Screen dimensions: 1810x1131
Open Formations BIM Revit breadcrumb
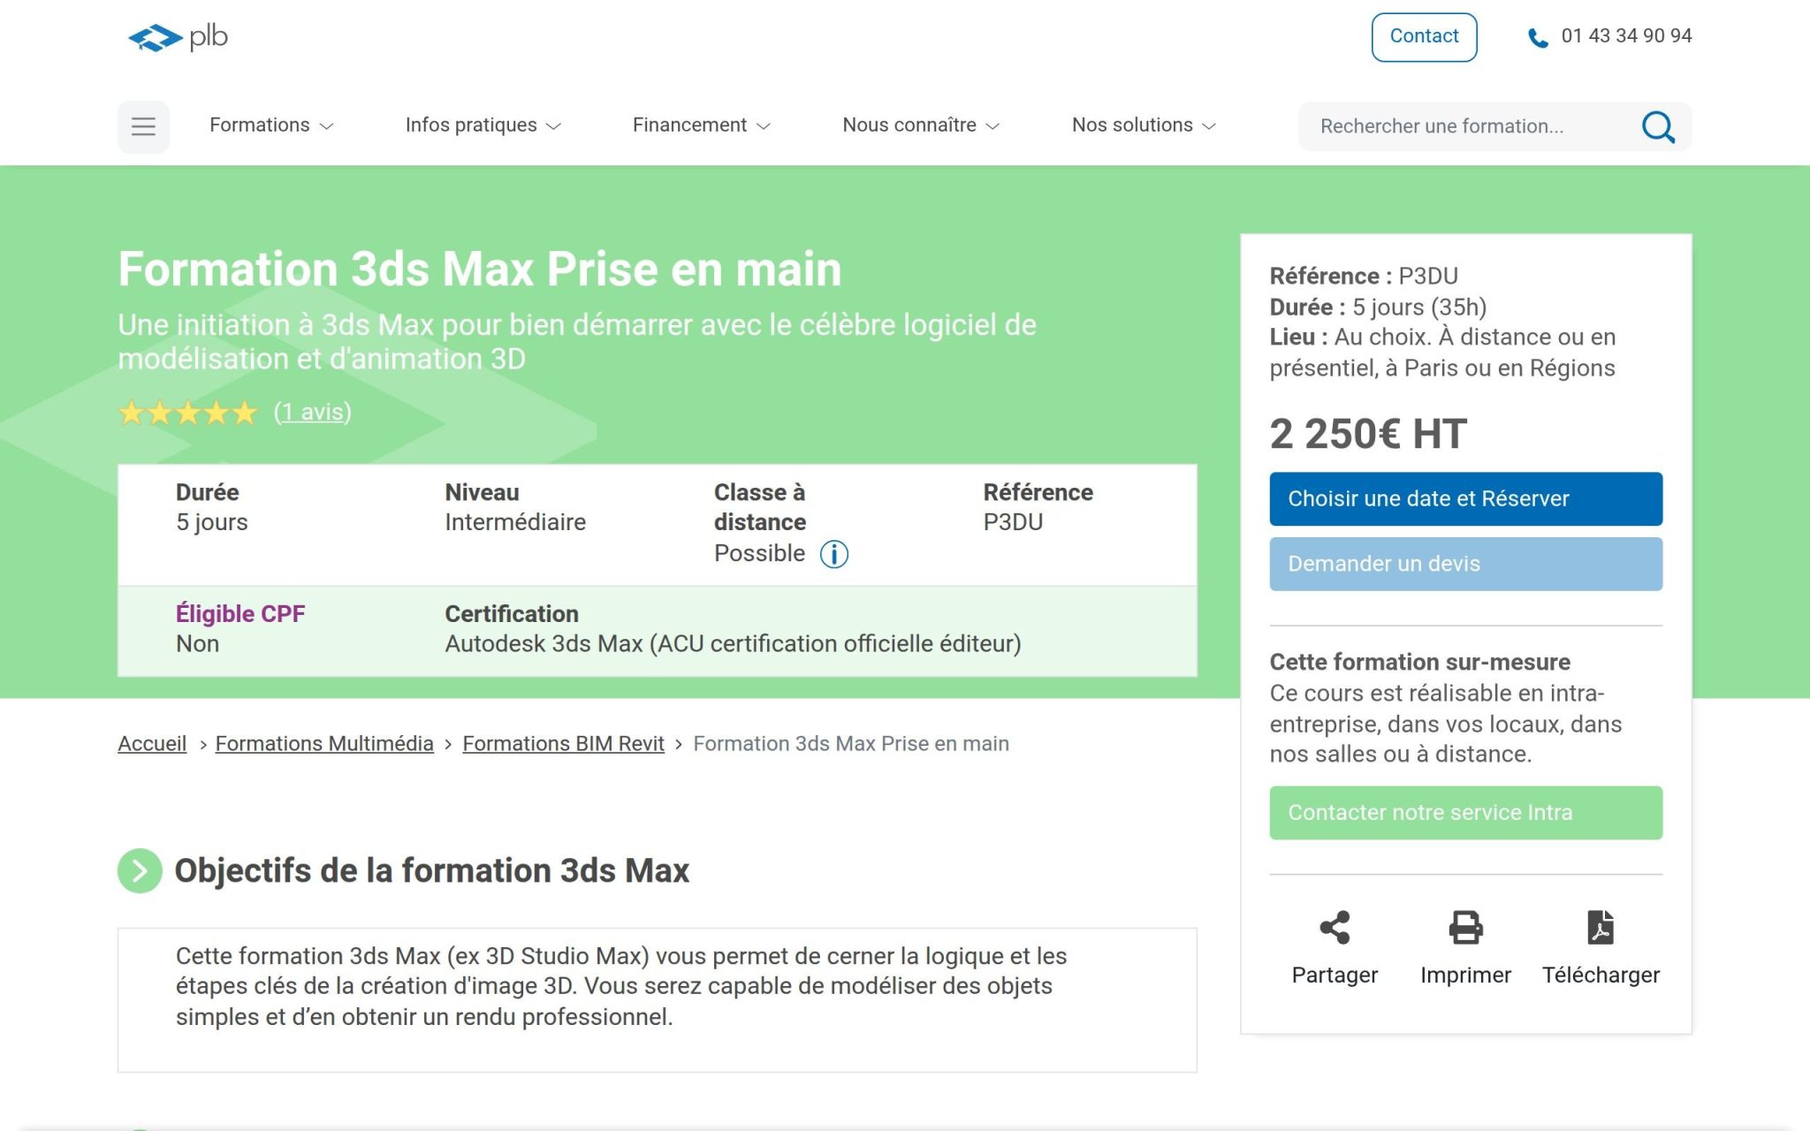(563, 744)
